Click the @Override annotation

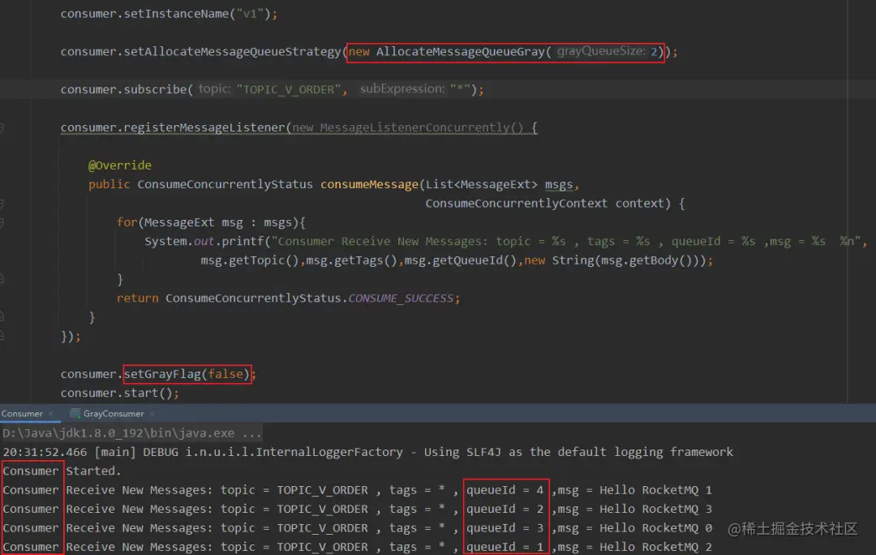tap(119, 166)
